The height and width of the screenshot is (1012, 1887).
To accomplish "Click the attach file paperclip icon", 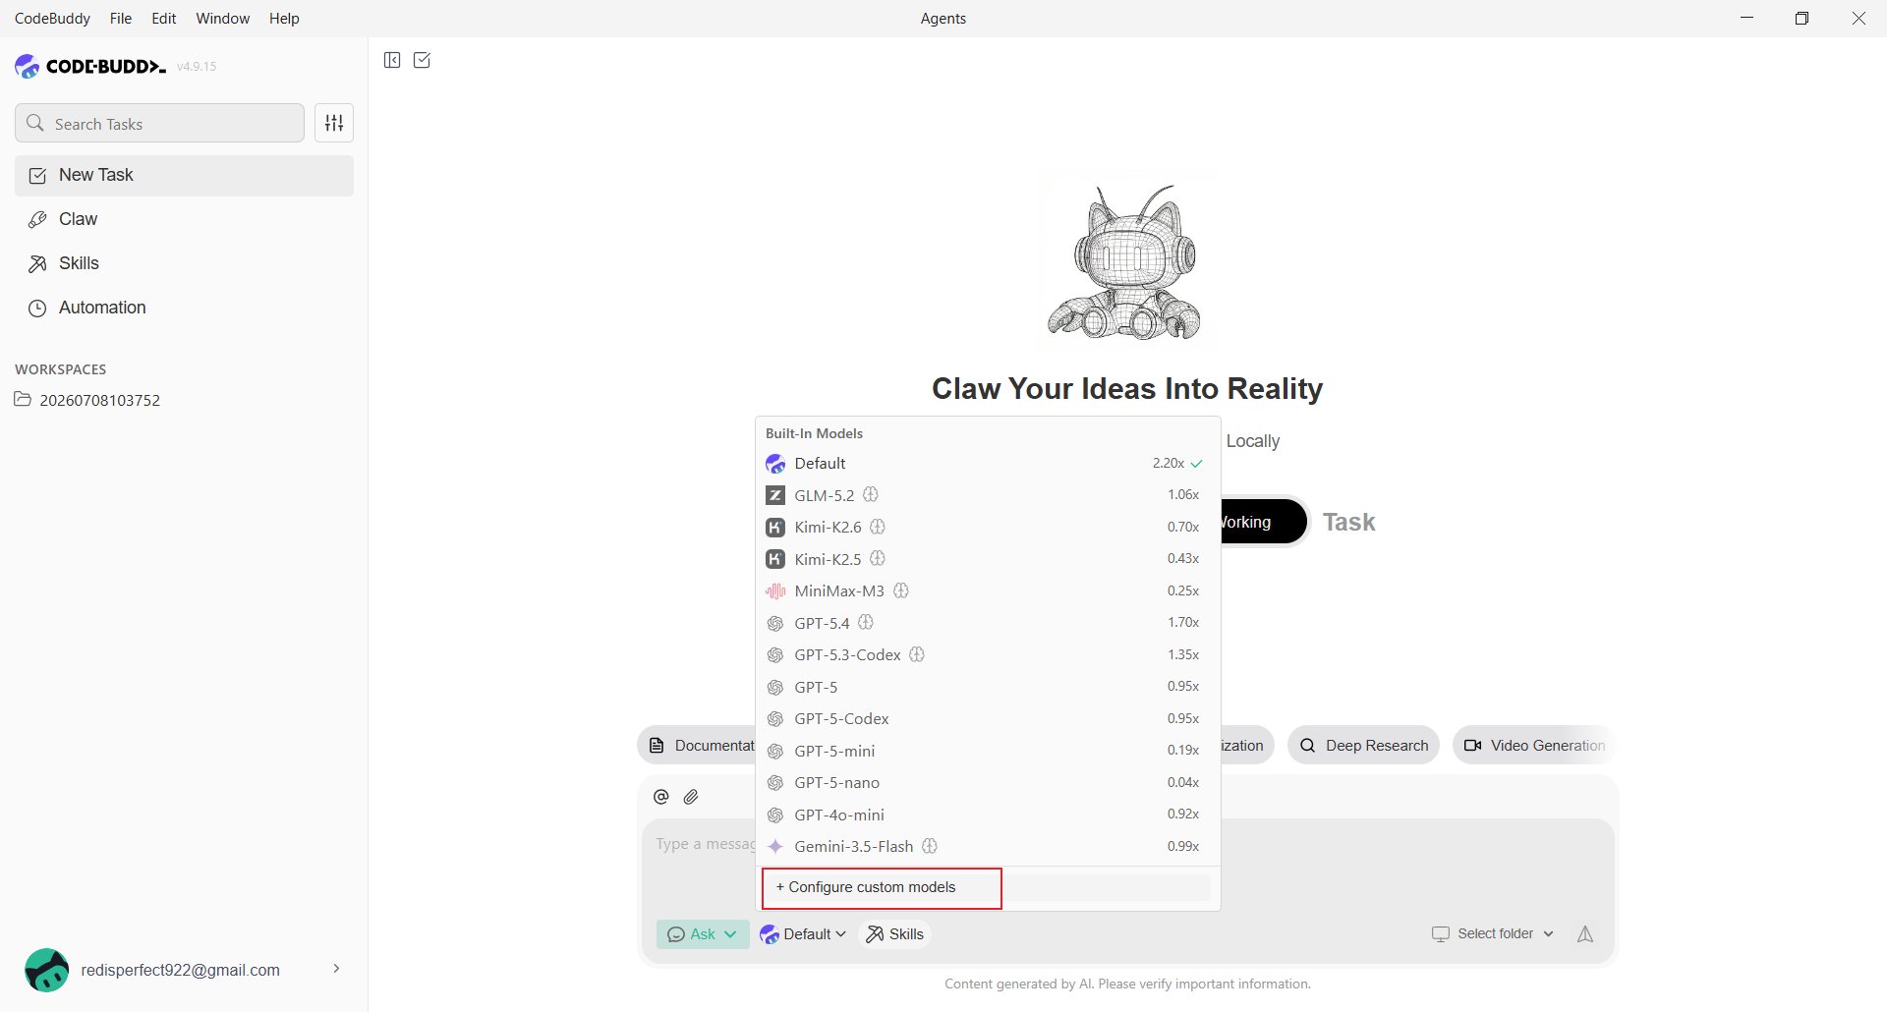I will tap(691, 797).
